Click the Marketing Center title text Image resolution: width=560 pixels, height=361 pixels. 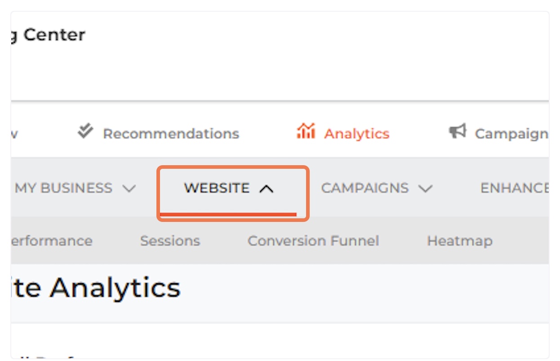tap(48, 35)
